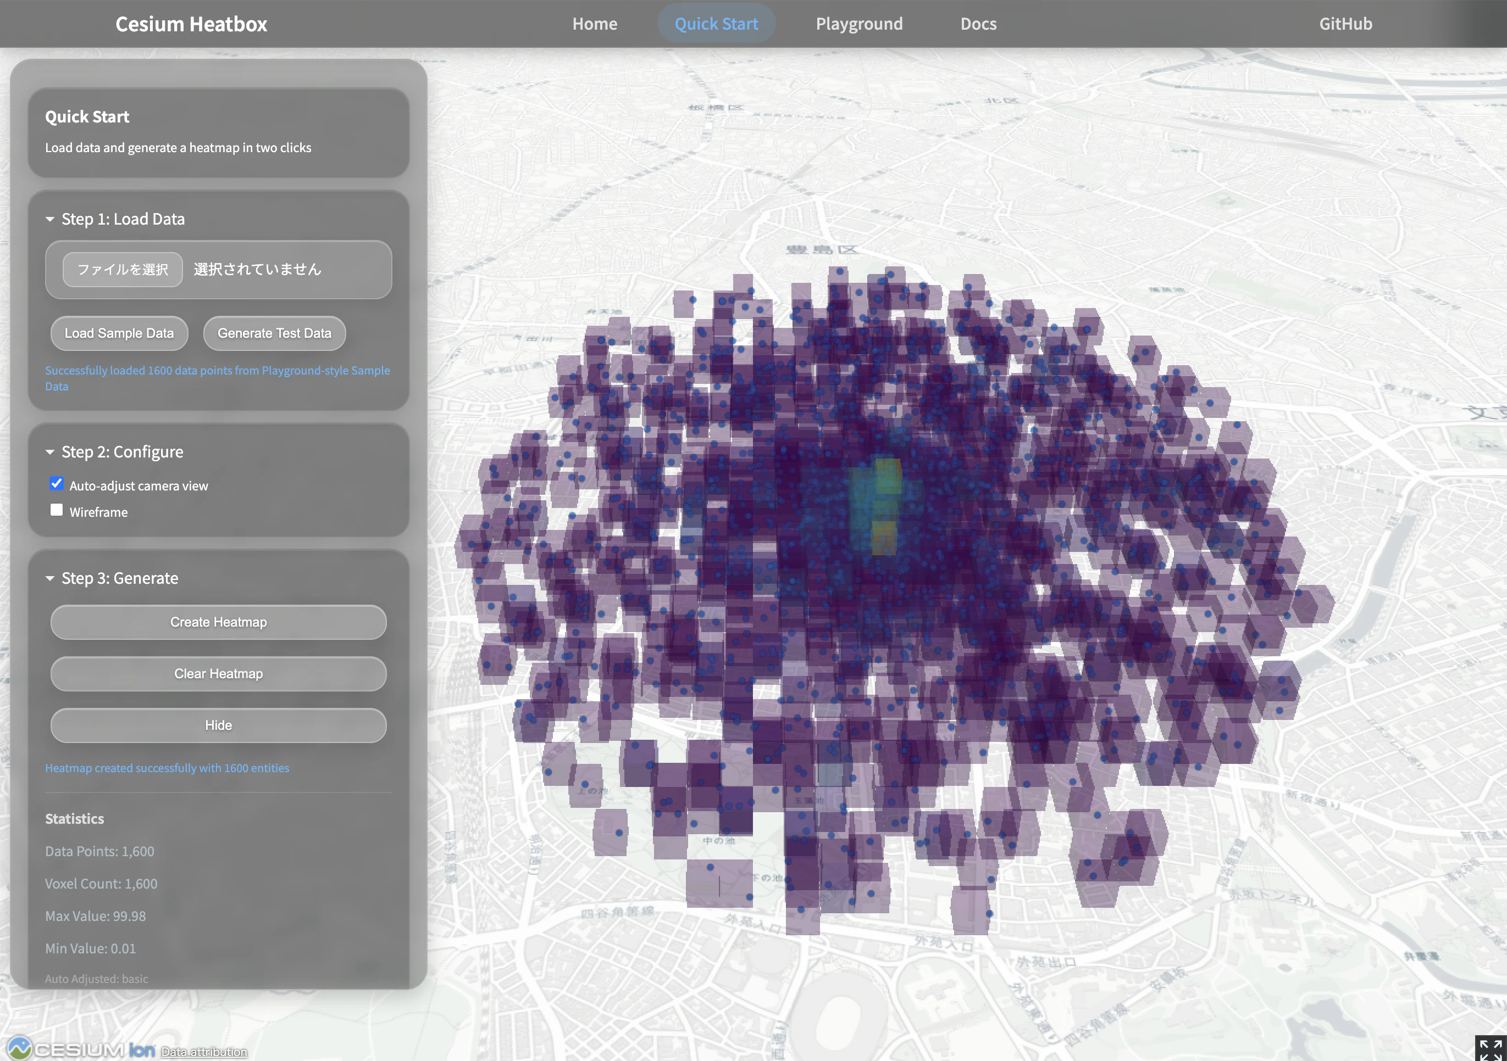The image size is (1507, 1061).
Task: Click the Hide button
Action: (x=219, y=725)
